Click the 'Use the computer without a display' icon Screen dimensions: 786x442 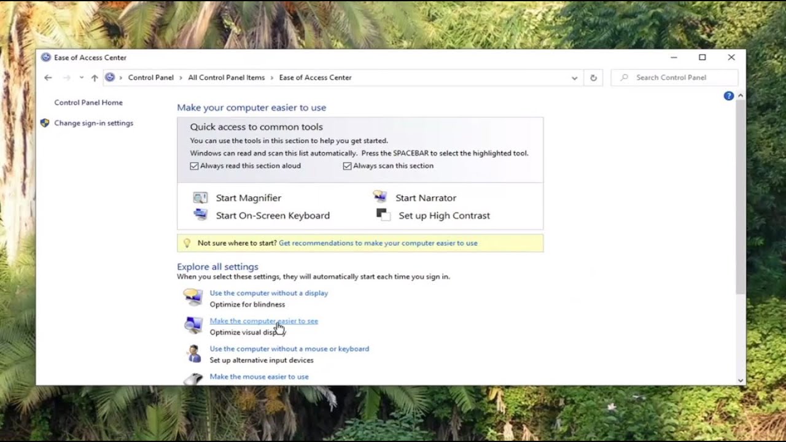193,297
